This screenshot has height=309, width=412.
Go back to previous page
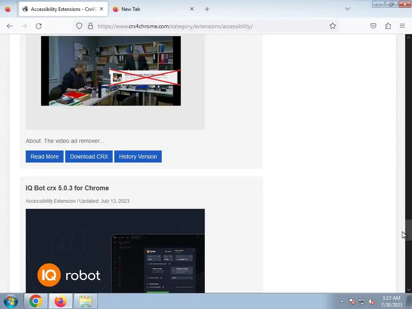(x=10, y=26)
